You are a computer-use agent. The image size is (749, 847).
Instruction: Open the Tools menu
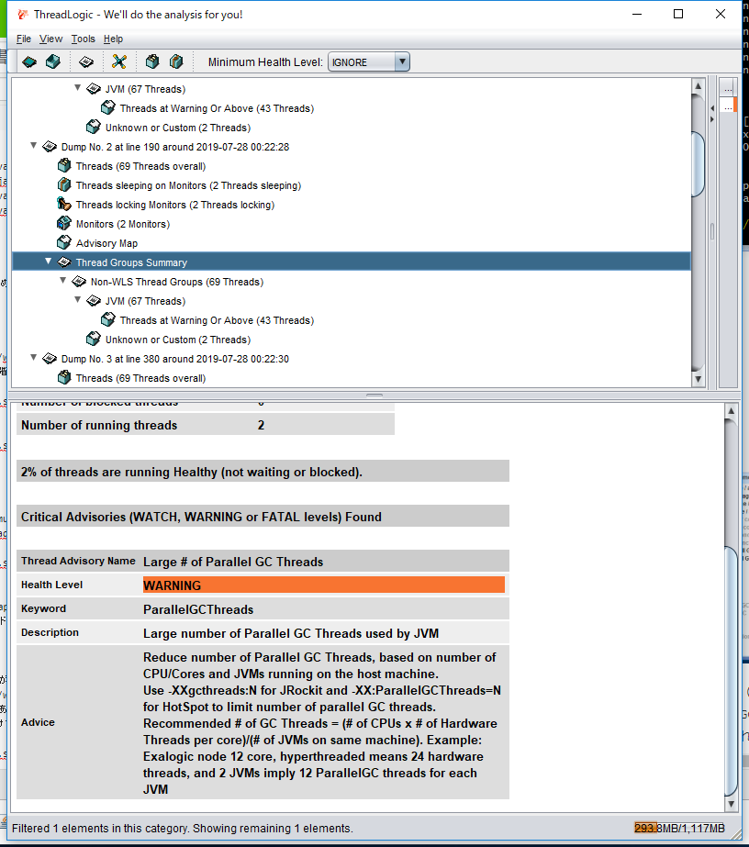(83, 39)
